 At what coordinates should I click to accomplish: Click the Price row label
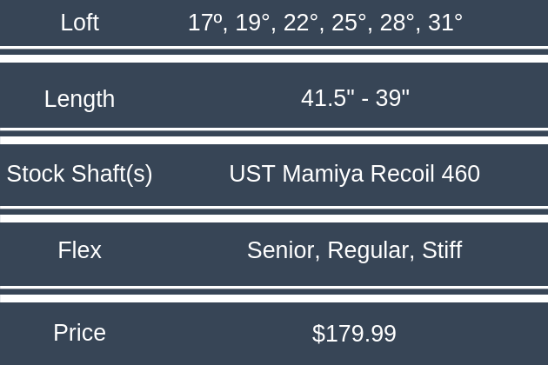(x=79, y=333)
